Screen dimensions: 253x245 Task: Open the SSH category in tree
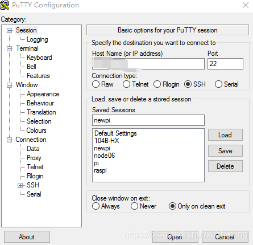33,185
